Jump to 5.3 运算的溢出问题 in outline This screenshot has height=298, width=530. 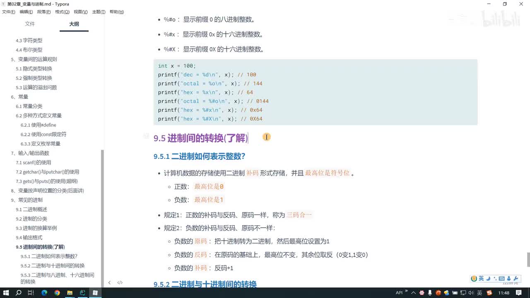(x=36, y=88)
